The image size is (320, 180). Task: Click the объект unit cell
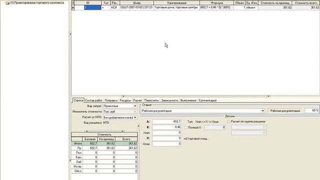pos(251,7)
